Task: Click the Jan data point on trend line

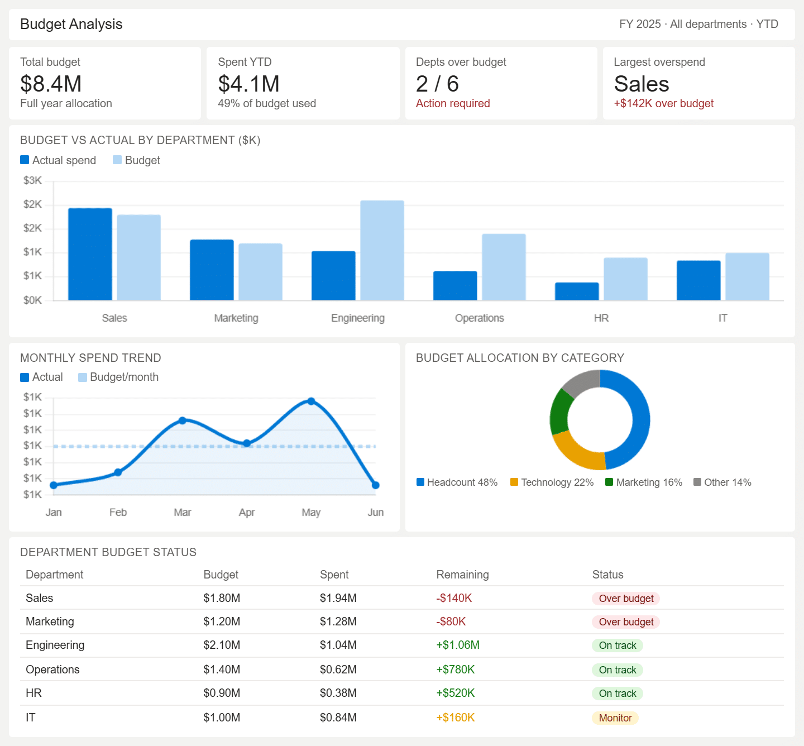Action: click(54, 485)
